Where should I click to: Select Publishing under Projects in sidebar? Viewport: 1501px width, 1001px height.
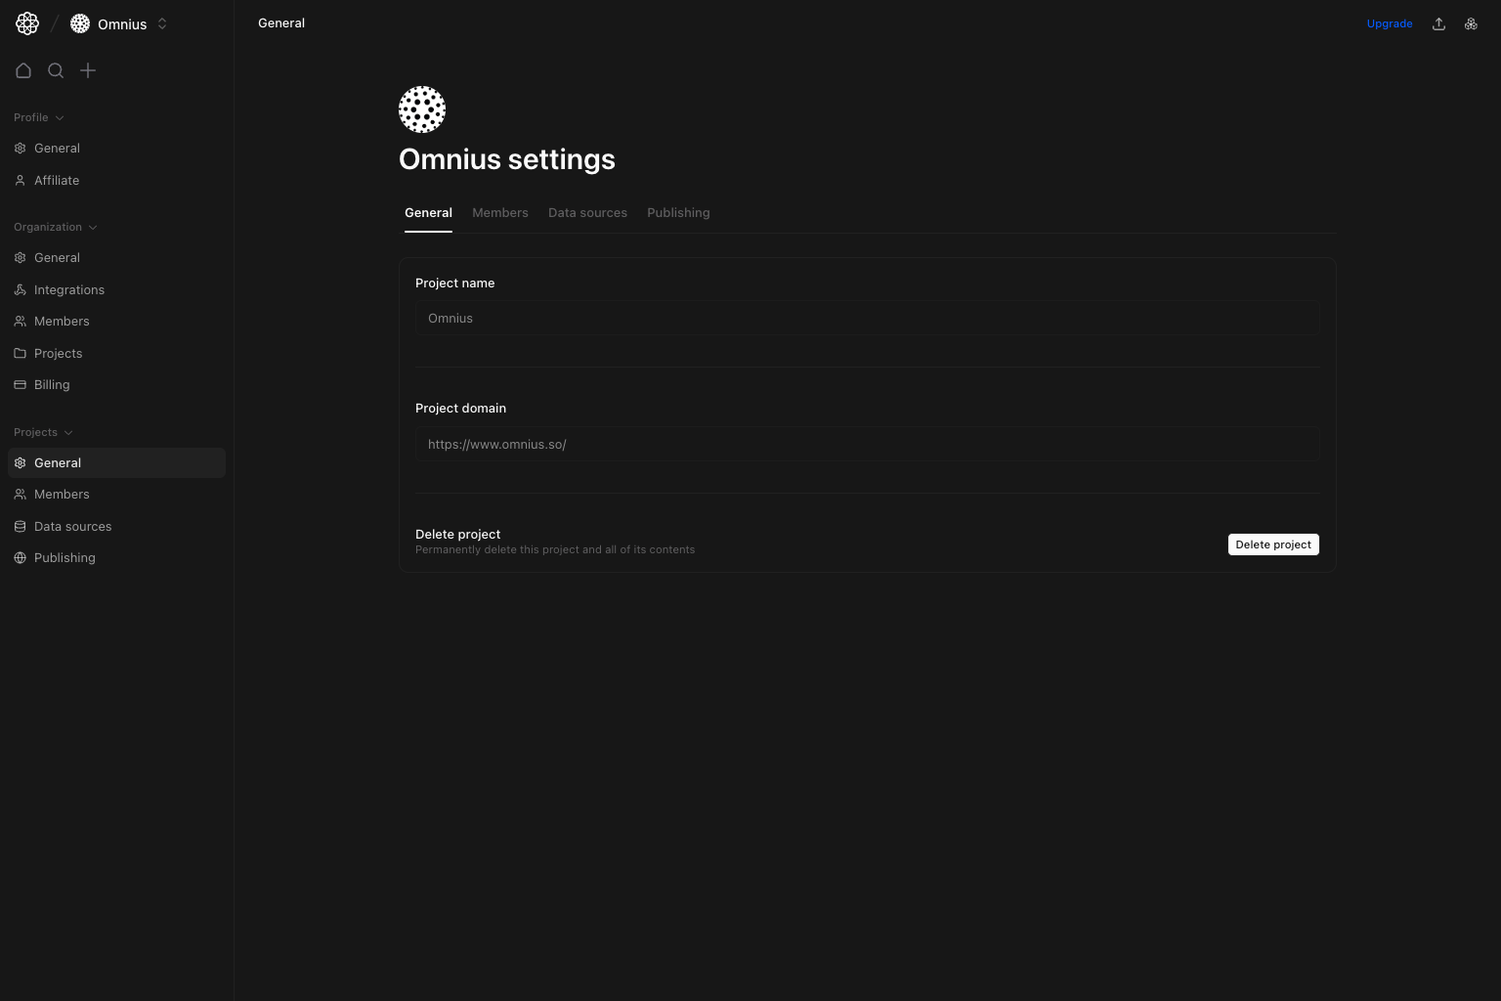point(64,557)
